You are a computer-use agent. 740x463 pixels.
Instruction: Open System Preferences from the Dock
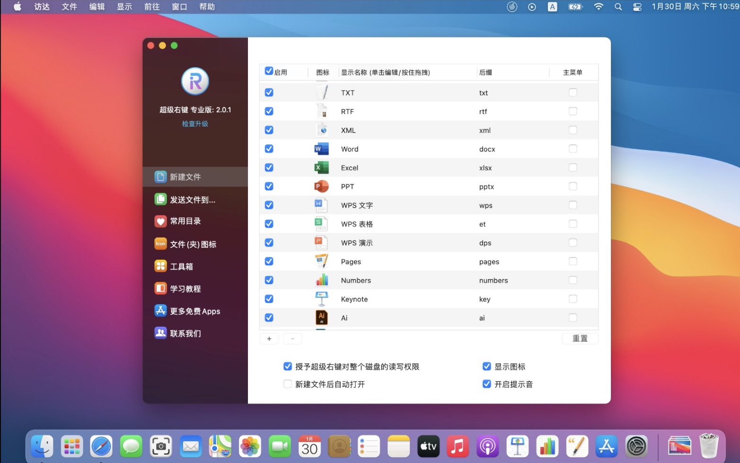[636, 446]
